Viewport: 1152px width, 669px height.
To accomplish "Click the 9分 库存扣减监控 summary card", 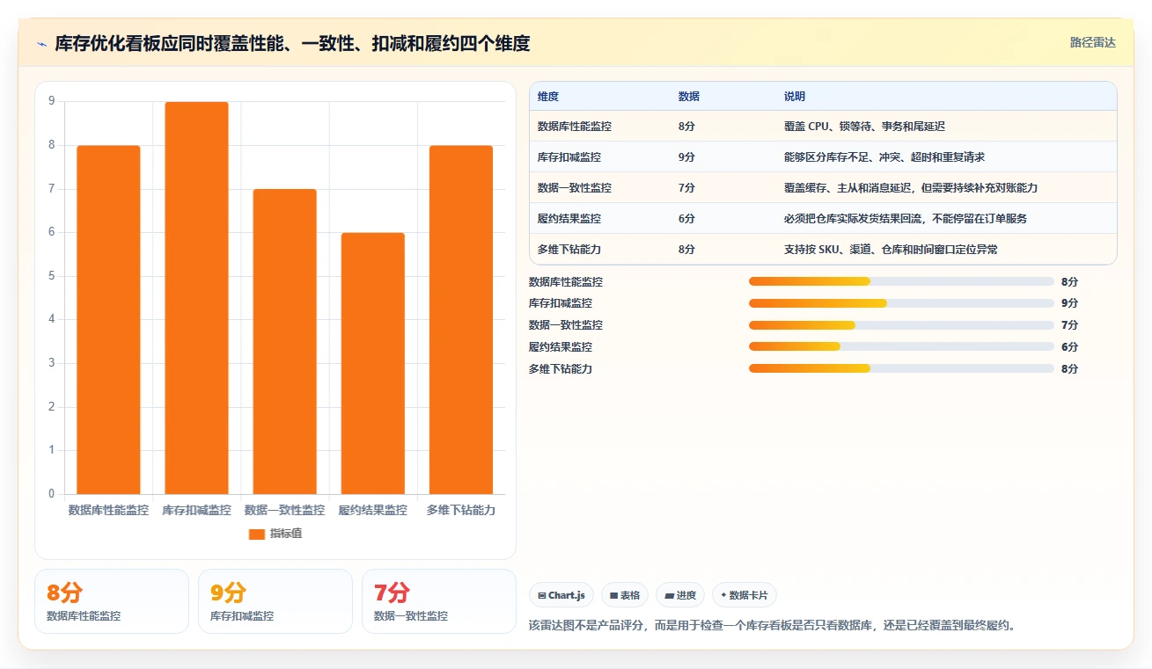I will tap(275, 601).
